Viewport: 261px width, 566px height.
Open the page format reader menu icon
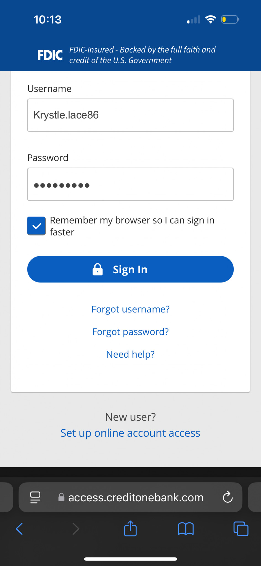tap(35, 497)
